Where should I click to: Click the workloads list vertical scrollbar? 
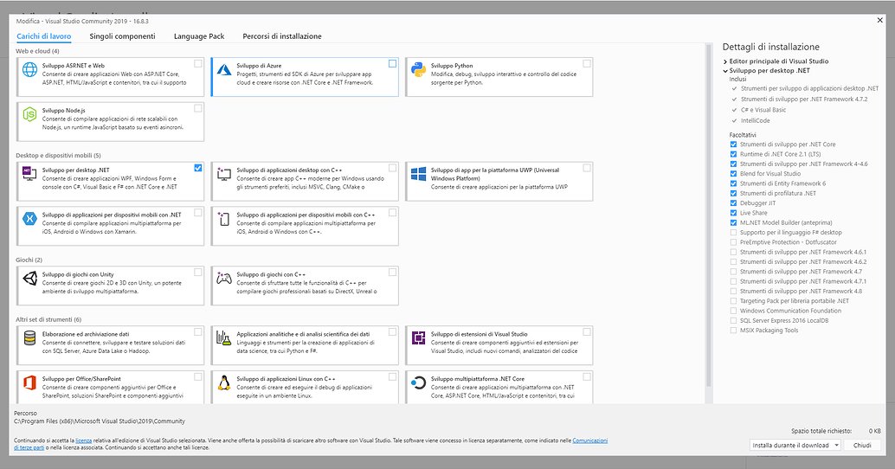[x=709, y=216]
